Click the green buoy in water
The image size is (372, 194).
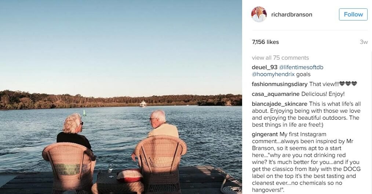click(x=84, y=113)
